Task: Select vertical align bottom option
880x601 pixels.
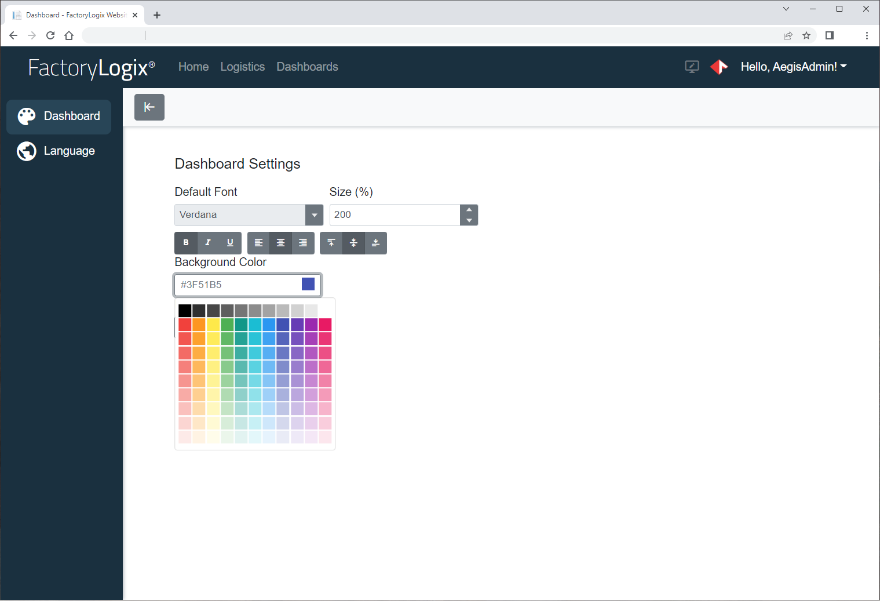Action: click(375, 243)
